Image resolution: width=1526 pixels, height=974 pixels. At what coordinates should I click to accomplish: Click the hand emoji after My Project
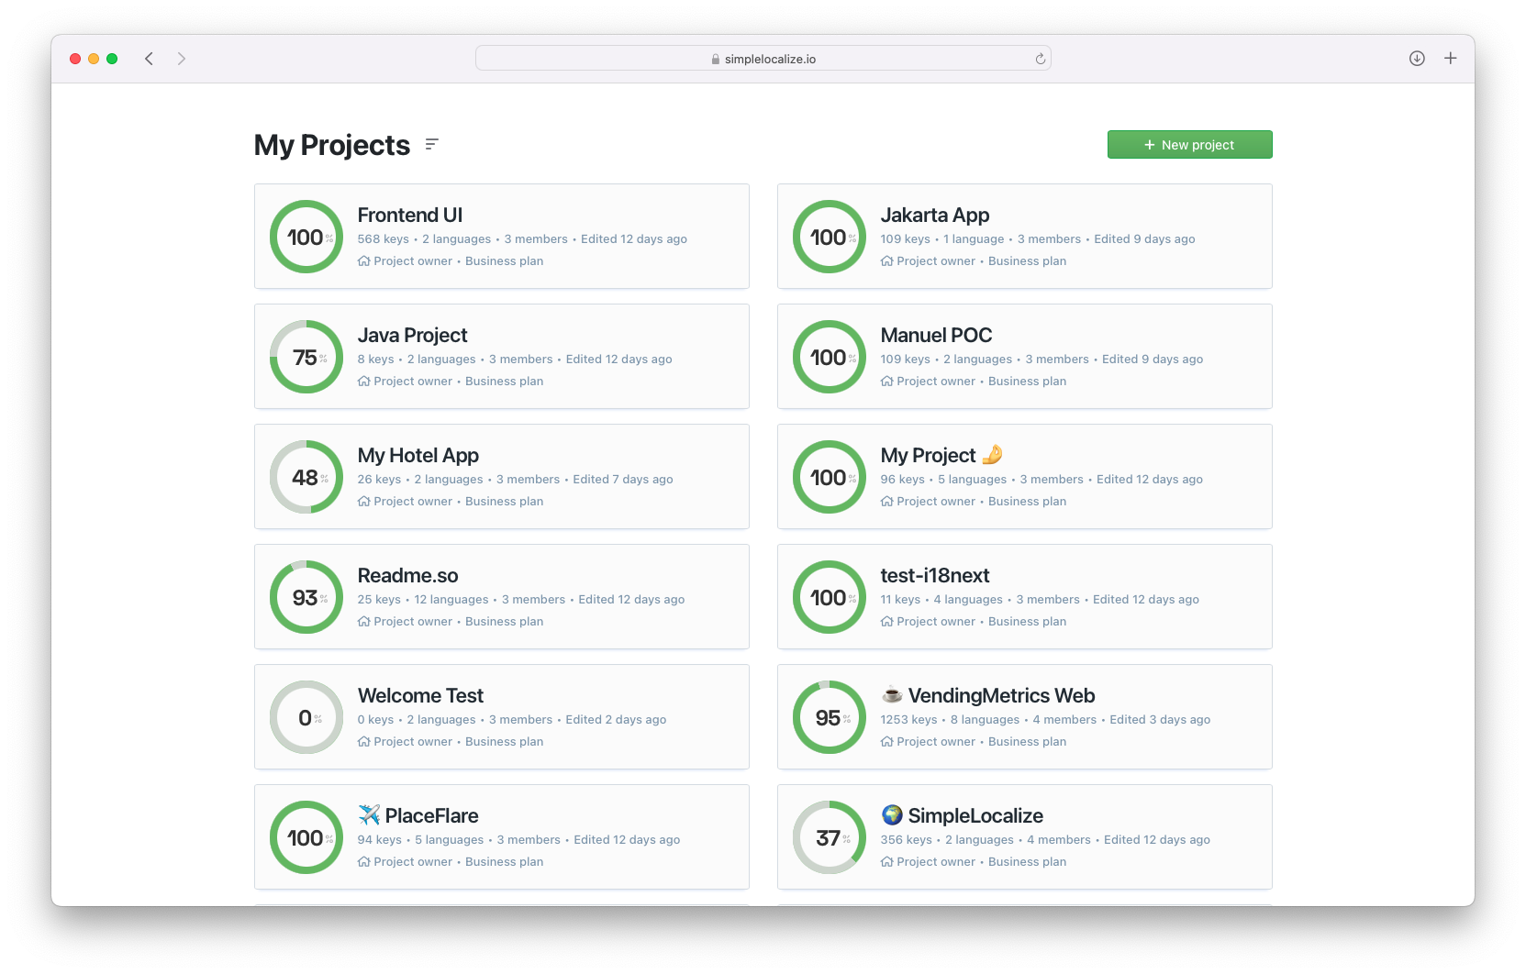(992, 454)
